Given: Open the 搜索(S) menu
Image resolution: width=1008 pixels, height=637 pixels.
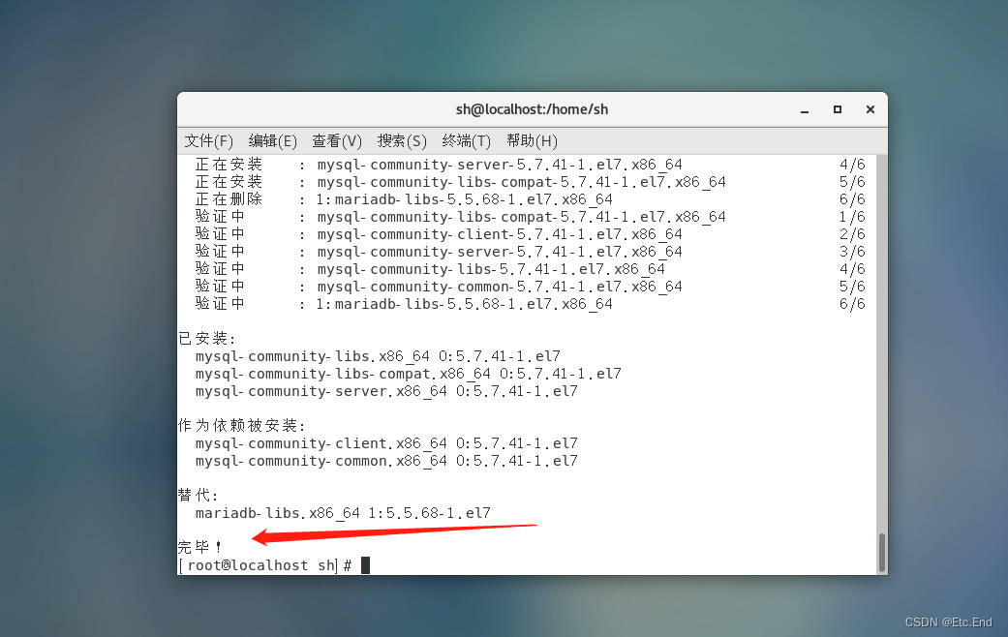Looking at the screenshot, I should (402, 140).
